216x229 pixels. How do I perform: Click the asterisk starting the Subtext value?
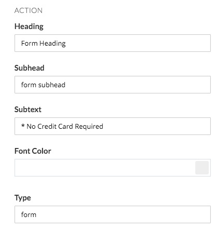pos(23,126)
